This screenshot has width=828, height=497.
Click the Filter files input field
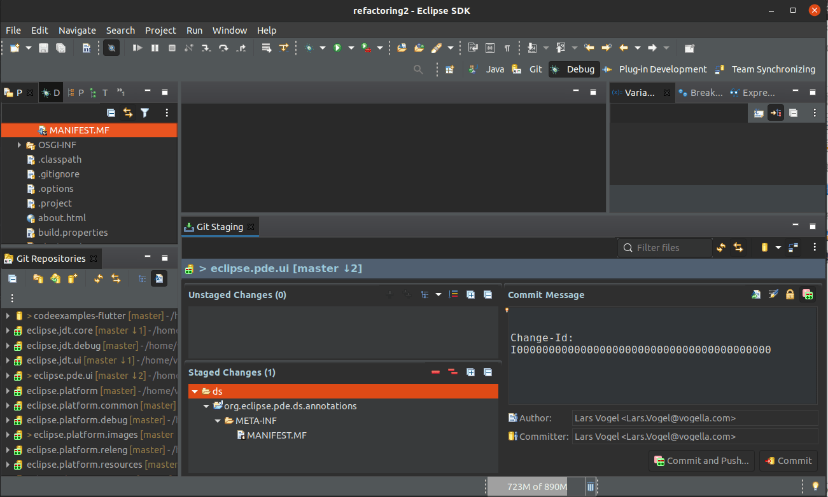pos(665,247)
